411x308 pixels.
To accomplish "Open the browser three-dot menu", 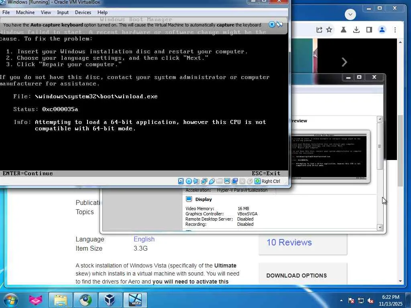I will [x=395, y=30].
